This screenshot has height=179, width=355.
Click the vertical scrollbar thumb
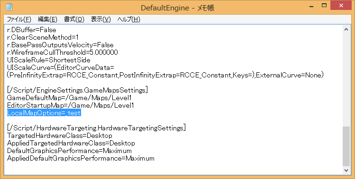(x=346, y=146)
